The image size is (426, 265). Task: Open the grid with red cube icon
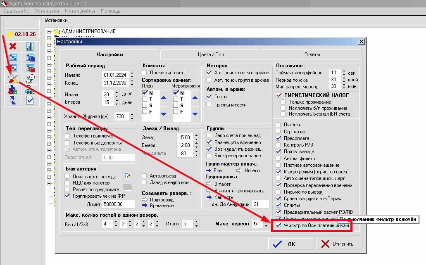pos(30,68)
